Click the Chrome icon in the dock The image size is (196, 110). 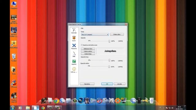pos(56,101)
